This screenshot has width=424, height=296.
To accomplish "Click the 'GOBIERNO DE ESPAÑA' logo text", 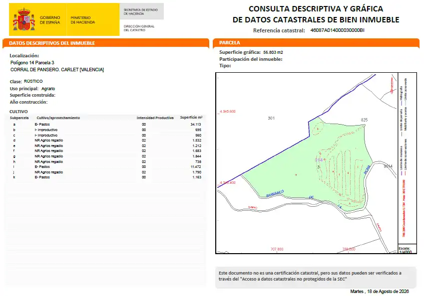I will tap(50, 20).
